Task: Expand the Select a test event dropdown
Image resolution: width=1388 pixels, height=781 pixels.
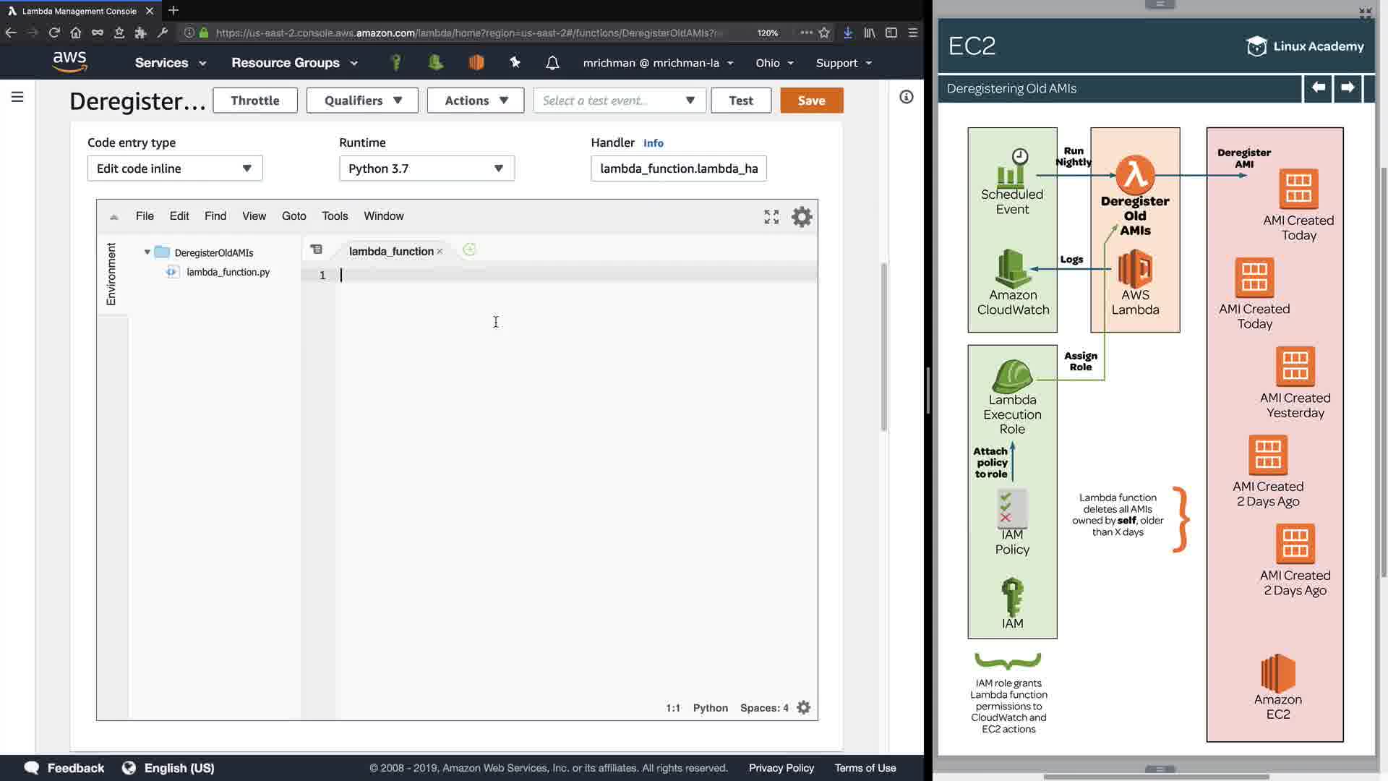Action: coord(619,101)
